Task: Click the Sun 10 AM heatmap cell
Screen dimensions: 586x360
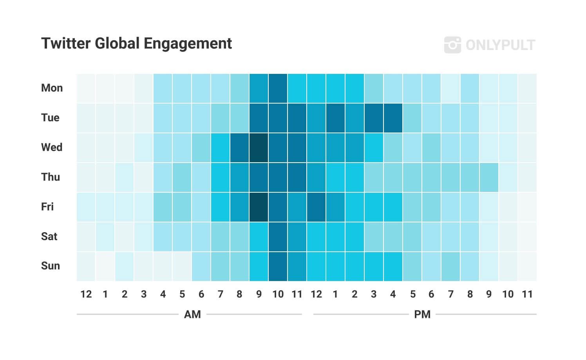Action: [x=278, y=267]
